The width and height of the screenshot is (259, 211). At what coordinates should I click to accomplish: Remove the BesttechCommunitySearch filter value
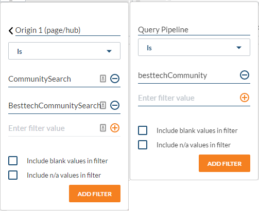point(115,105)
